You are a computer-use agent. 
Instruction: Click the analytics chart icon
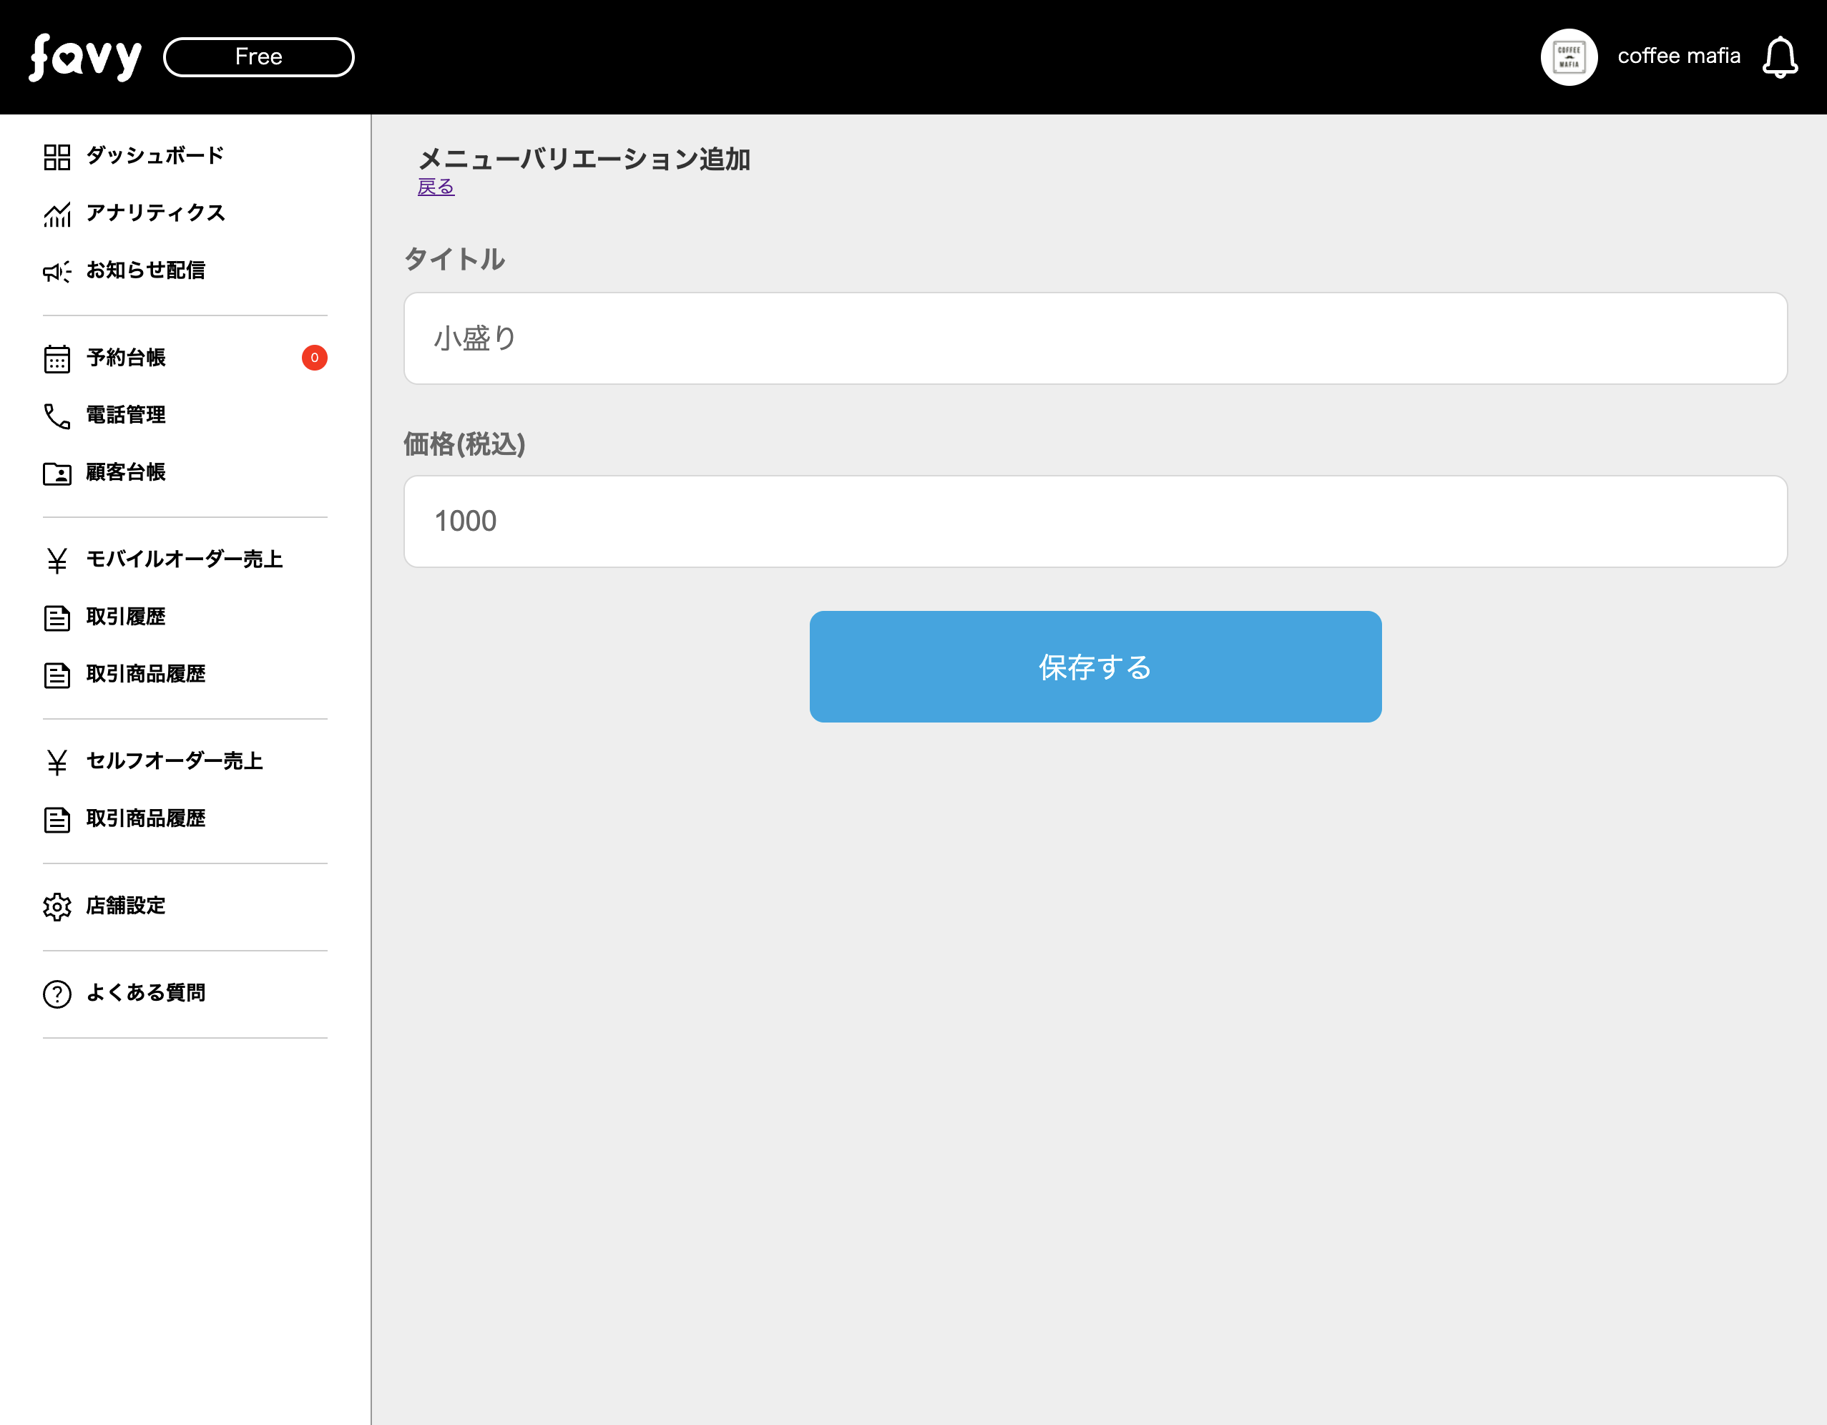57,214
